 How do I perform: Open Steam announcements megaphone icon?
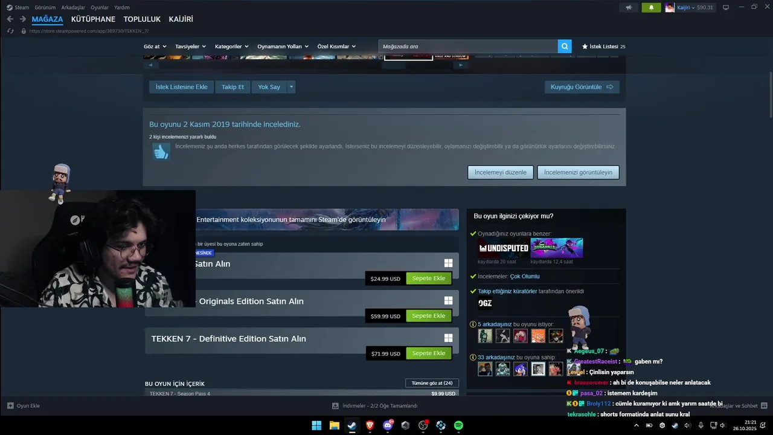(x=629, y=7)
